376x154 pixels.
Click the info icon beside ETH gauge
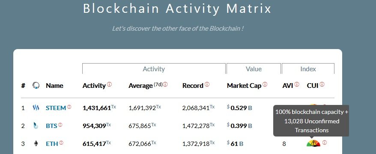pos(325,142)
